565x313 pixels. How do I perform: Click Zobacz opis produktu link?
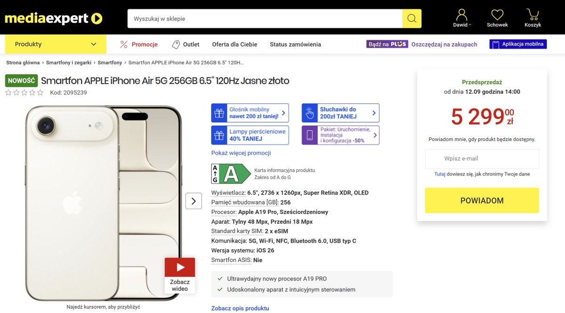tap(240, 308)
